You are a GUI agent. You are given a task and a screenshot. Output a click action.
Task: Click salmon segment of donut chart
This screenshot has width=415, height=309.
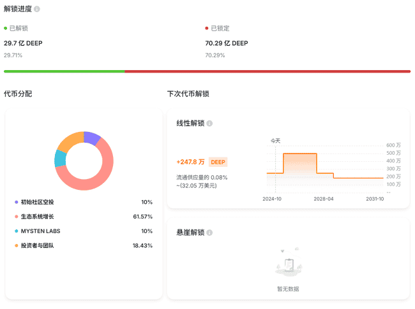pyautogui.click(x=96, y=178)
